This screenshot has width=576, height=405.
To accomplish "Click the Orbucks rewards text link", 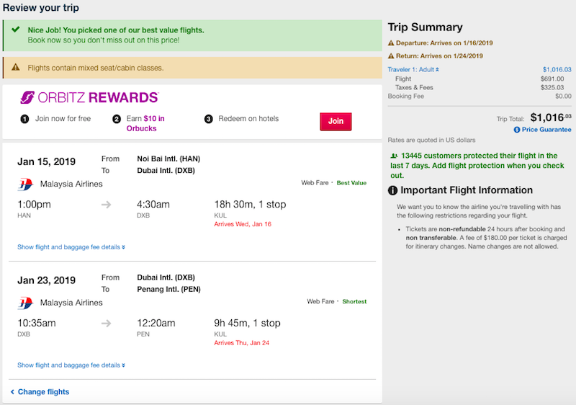I will tap(141, 128).
